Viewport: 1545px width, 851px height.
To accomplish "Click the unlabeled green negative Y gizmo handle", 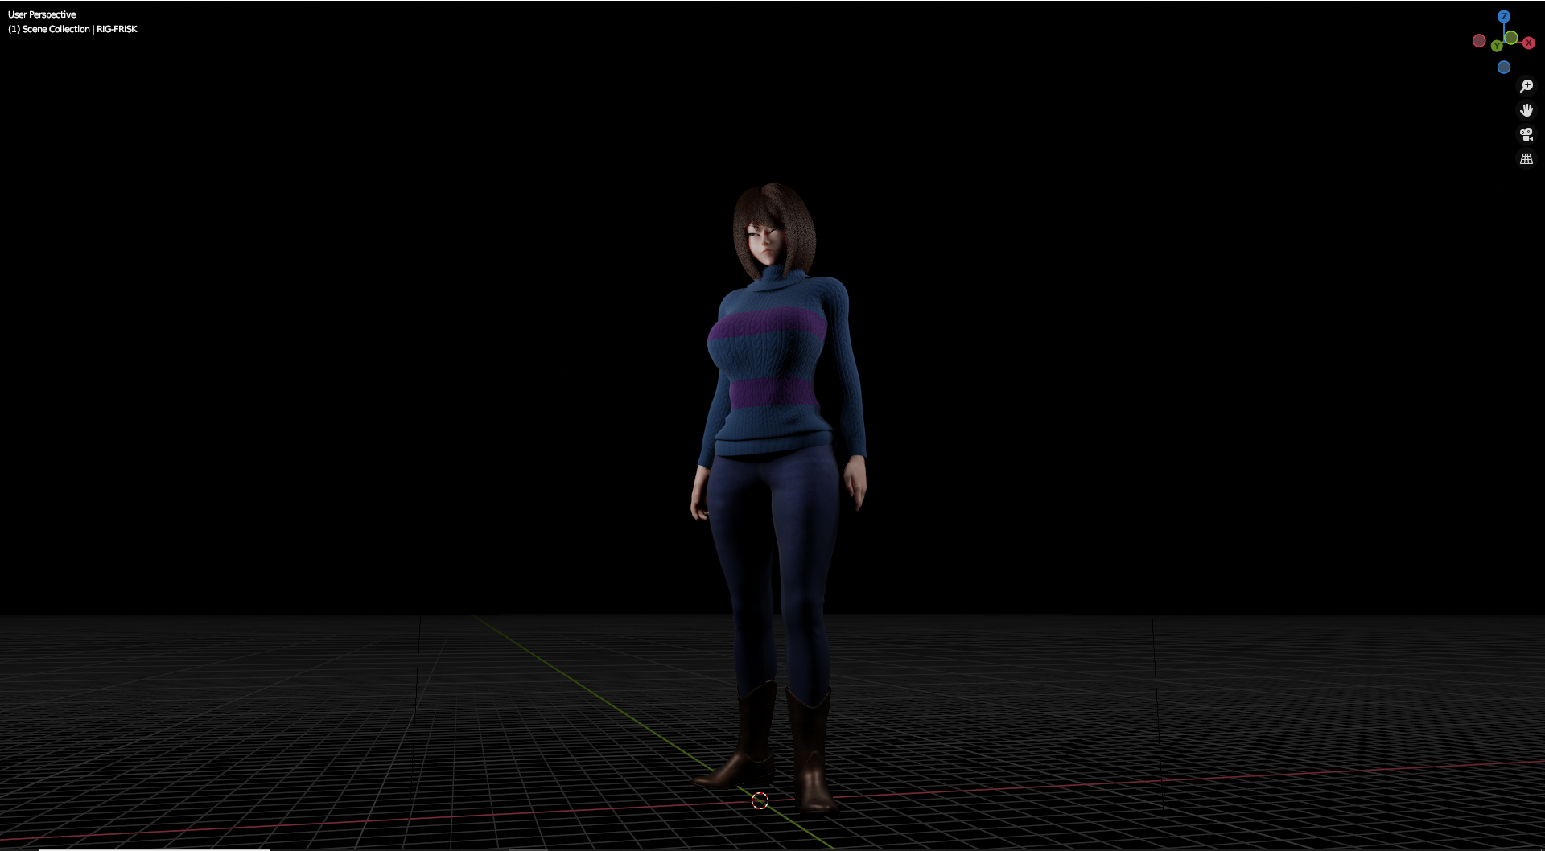I will 1511,38.
